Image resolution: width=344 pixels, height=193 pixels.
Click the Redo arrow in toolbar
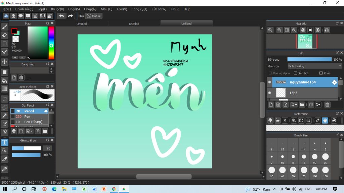71,16
